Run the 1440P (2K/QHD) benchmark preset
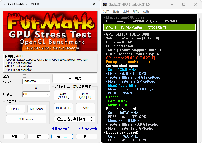Image resolution: width=202 pixels, height=143 pixels. tap(86, 95)
